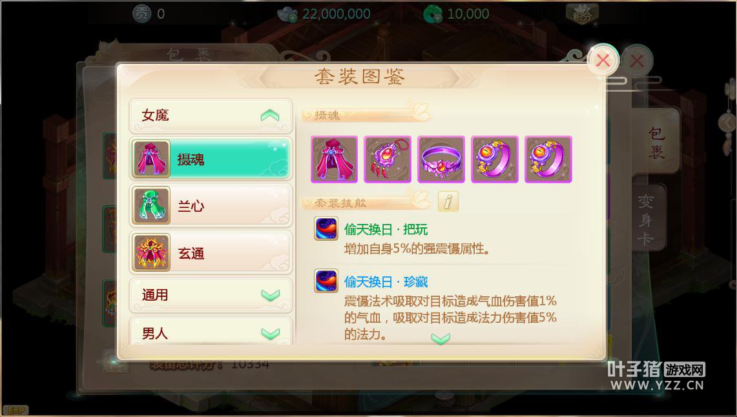Viewport: 737px width, 417px height.
Task: Open the set skill info icon
Action: click(x=448, y=202)
